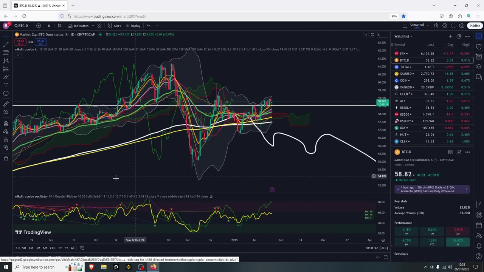
Task: Open the Watchlist dropdown
Action: click(403, 36)
